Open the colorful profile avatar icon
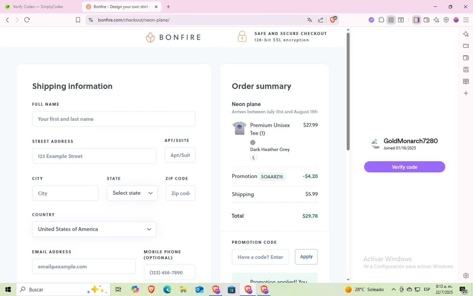The image size is (473, 296). point(456,20)
